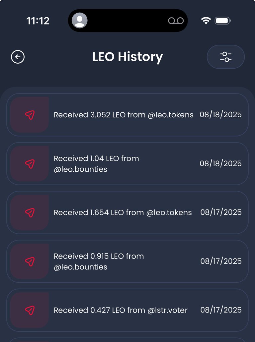This screenshot has height=342, width=255.
Task: Tap the Wi-Fi status icon
Action: [x=206, y=21]
